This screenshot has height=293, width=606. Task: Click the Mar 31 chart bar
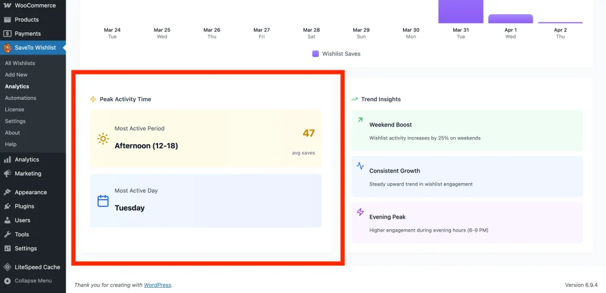(460, 11)
